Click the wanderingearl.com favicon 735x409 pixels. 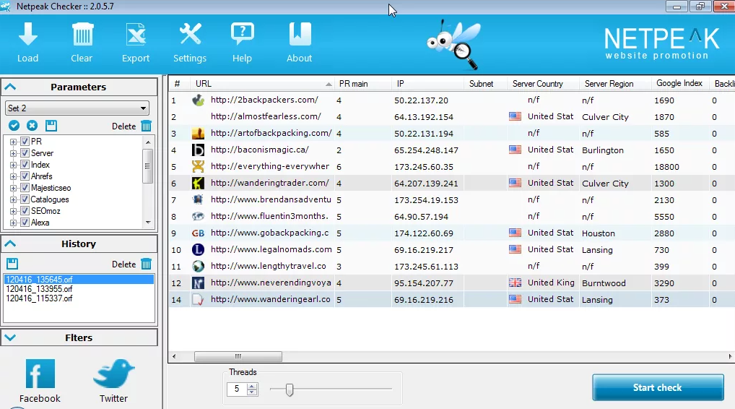pyautogui.click(x=199, y=300)
